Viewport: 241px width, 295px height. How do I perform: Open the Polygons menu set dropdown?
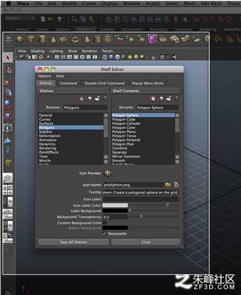(20, 18)
